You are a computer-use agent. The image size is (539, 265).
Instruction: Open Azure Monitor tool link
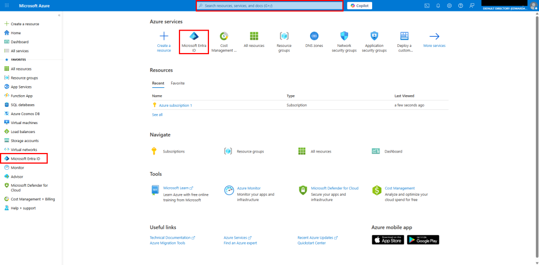tap(249, 188)
